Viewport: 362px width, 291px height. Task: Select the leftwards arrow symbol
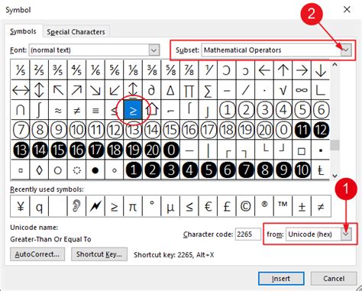264,70
